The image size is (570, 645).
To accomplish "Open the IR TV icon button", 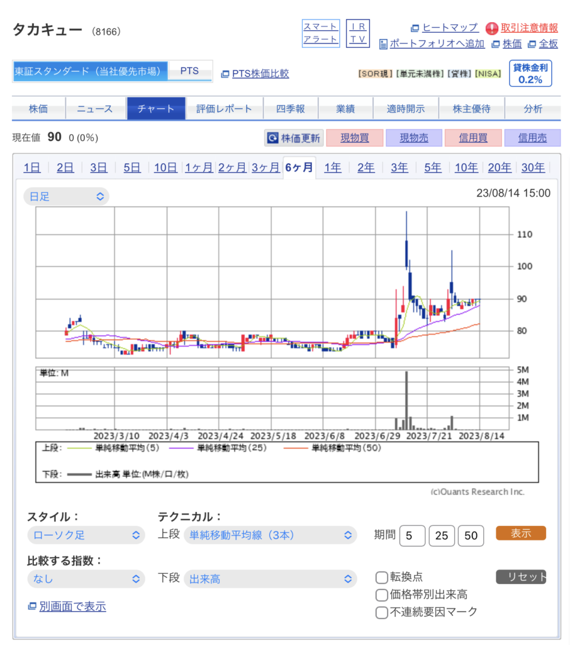I will pos(358,33).
